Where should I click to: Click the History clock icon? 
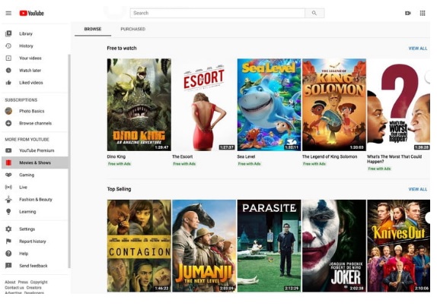(x=8, y=46)
